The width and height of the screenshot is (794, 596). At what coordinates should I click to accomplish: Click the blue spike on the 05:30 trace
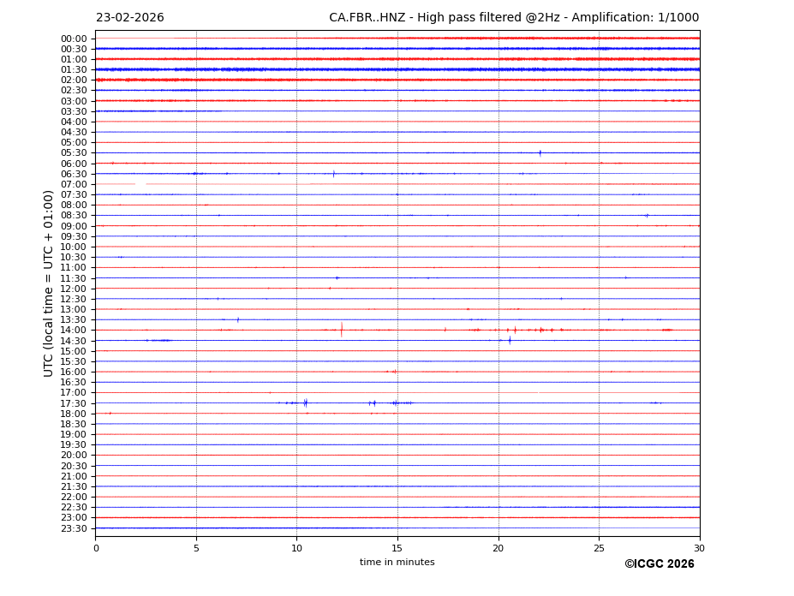[x=540, y=153]
